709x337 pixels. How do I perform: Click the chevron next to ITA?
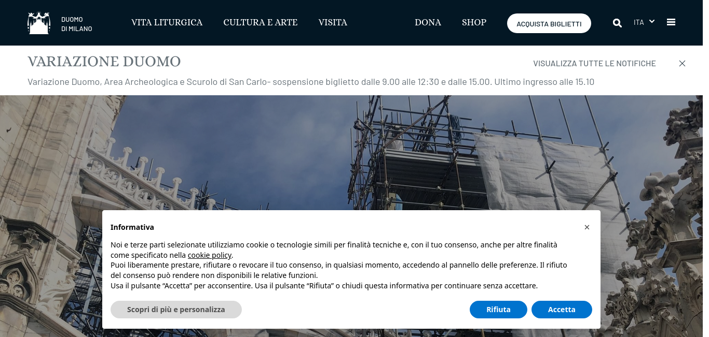coord(652,22)
